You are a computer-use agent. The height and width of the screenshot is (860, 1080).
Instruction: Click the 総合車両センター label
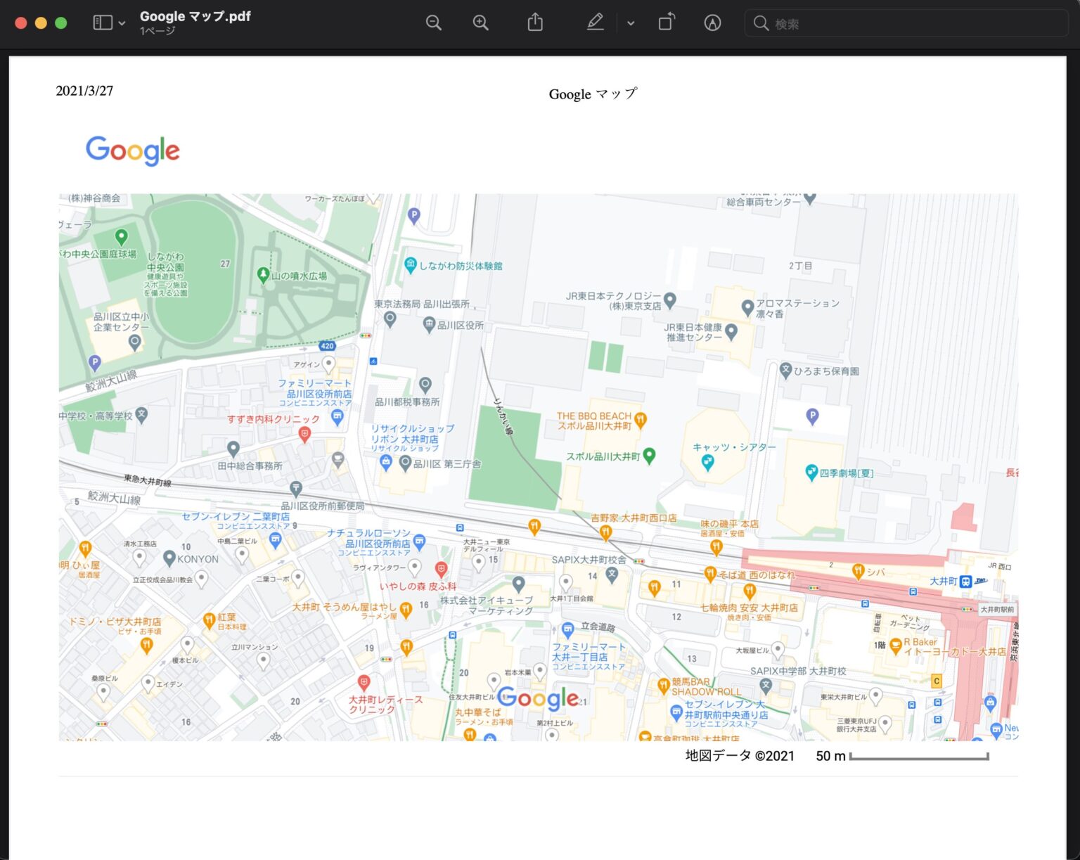point(764,202)
